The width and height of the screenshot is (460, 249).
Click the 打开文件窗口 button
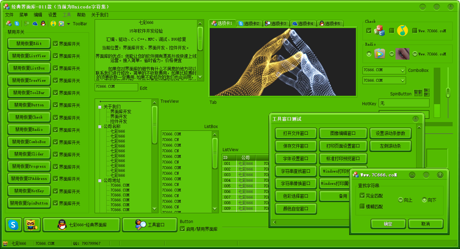pyautogui.click(x=296, y=133)
